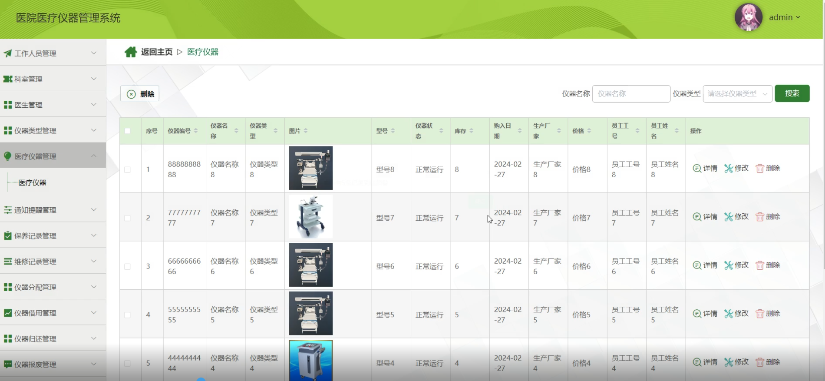825x381 pixels.
Task: Click the edit tools icon for 仪器名称7
Action: point(729,217)
